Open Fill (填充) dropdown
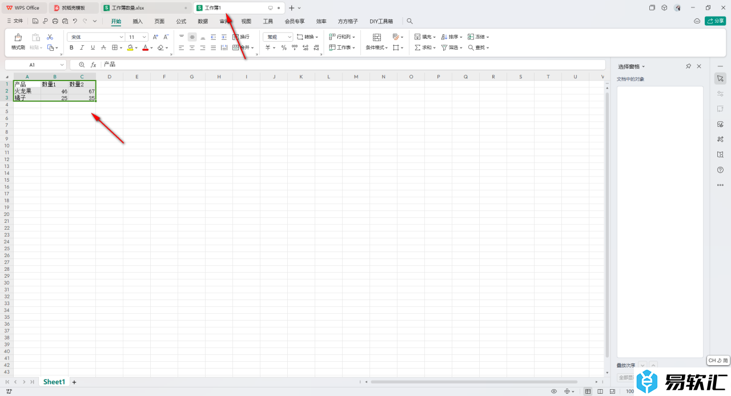Image resolution: width=731 pixels, height=396 pixels. (x=425, y=37)
